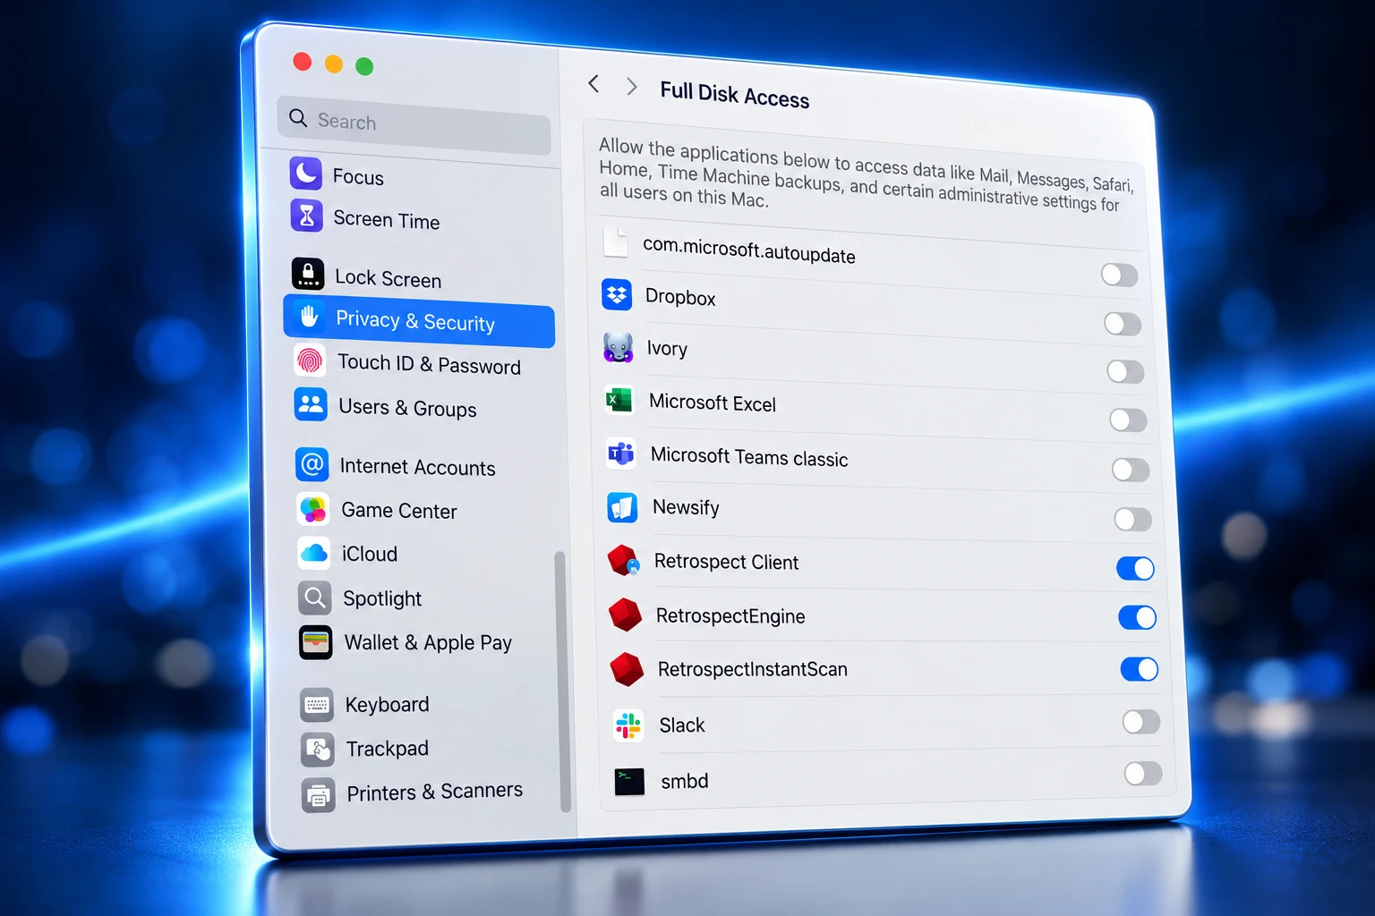Image resolution: width=1375 pixels, height=916 pixels.
Task: Click the Slack app icon
Action: [x=628, y=725]
